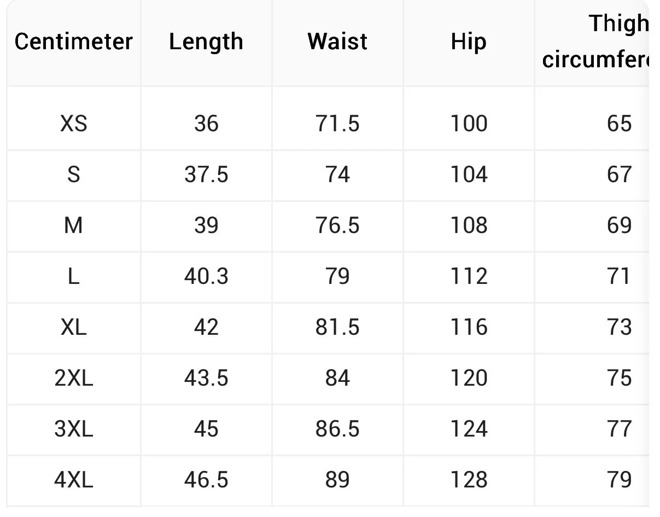Click the thigh value 67 for S
Image resolution: width=660 pixels, height=517 pixels.
(620, 175)
